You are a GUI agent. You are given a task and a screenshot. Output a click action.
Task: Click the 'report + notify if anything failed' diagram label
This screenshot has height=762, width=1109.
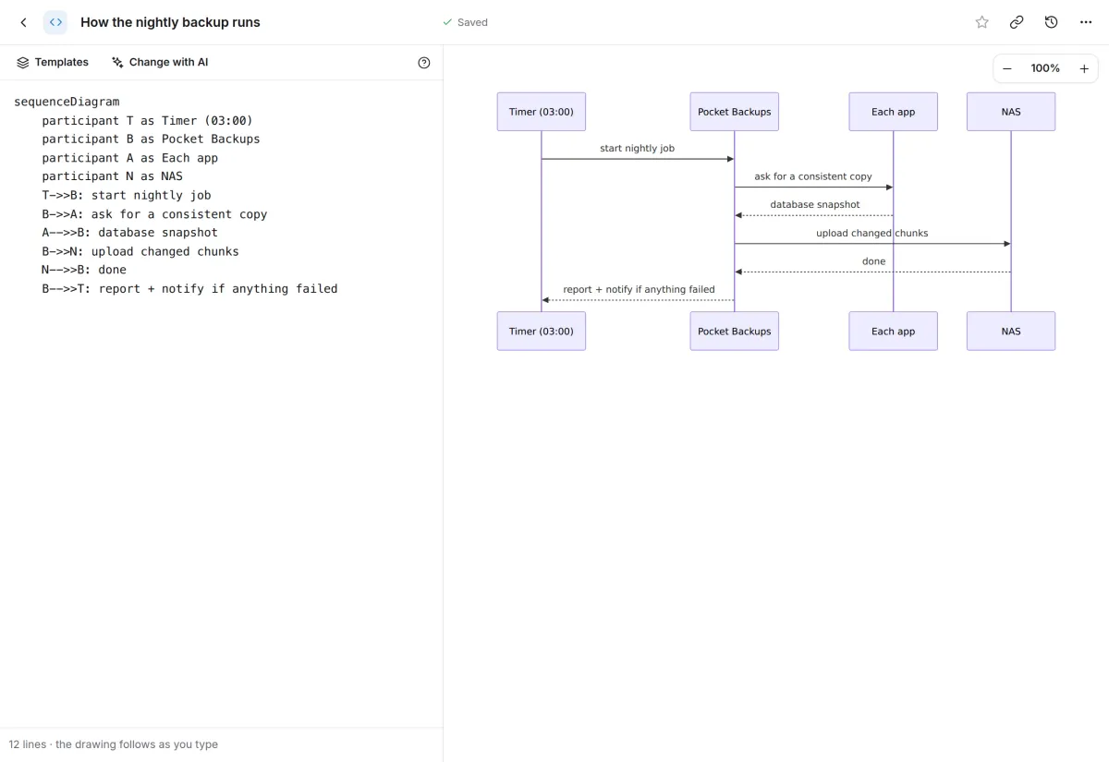pyautogui.click(x=639, y=289)
